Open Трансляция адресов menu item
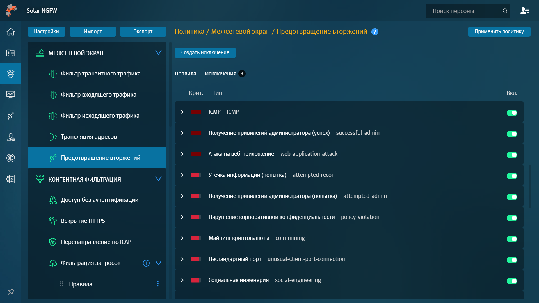 coord(89,137)
